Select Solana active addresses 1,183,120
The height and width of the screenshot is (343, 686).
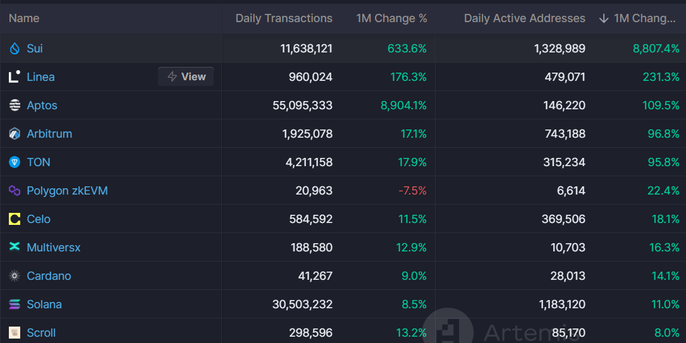(x=562, y=304)
